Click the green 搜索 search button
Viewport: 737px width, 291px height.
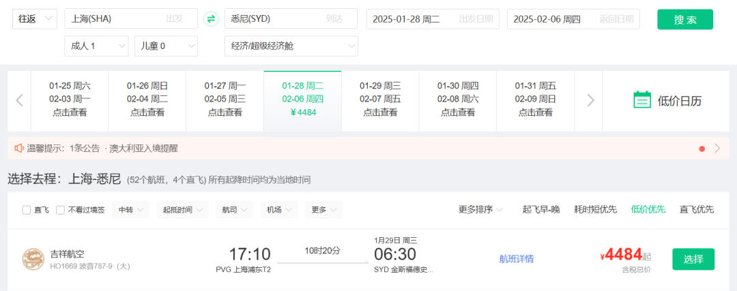(x=684, y=19)
